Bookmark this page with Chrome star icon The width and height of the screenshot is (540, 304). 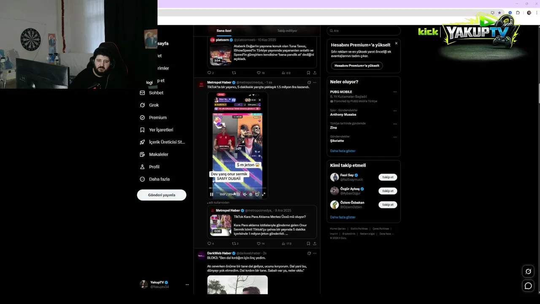499,13
